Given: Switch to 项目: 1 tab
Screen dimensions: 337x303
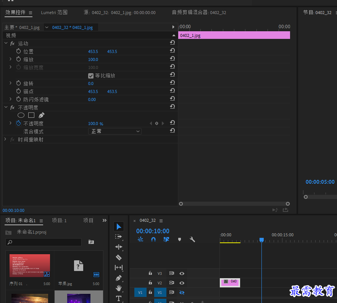Looking at the screenshot, I should point(59,220).
